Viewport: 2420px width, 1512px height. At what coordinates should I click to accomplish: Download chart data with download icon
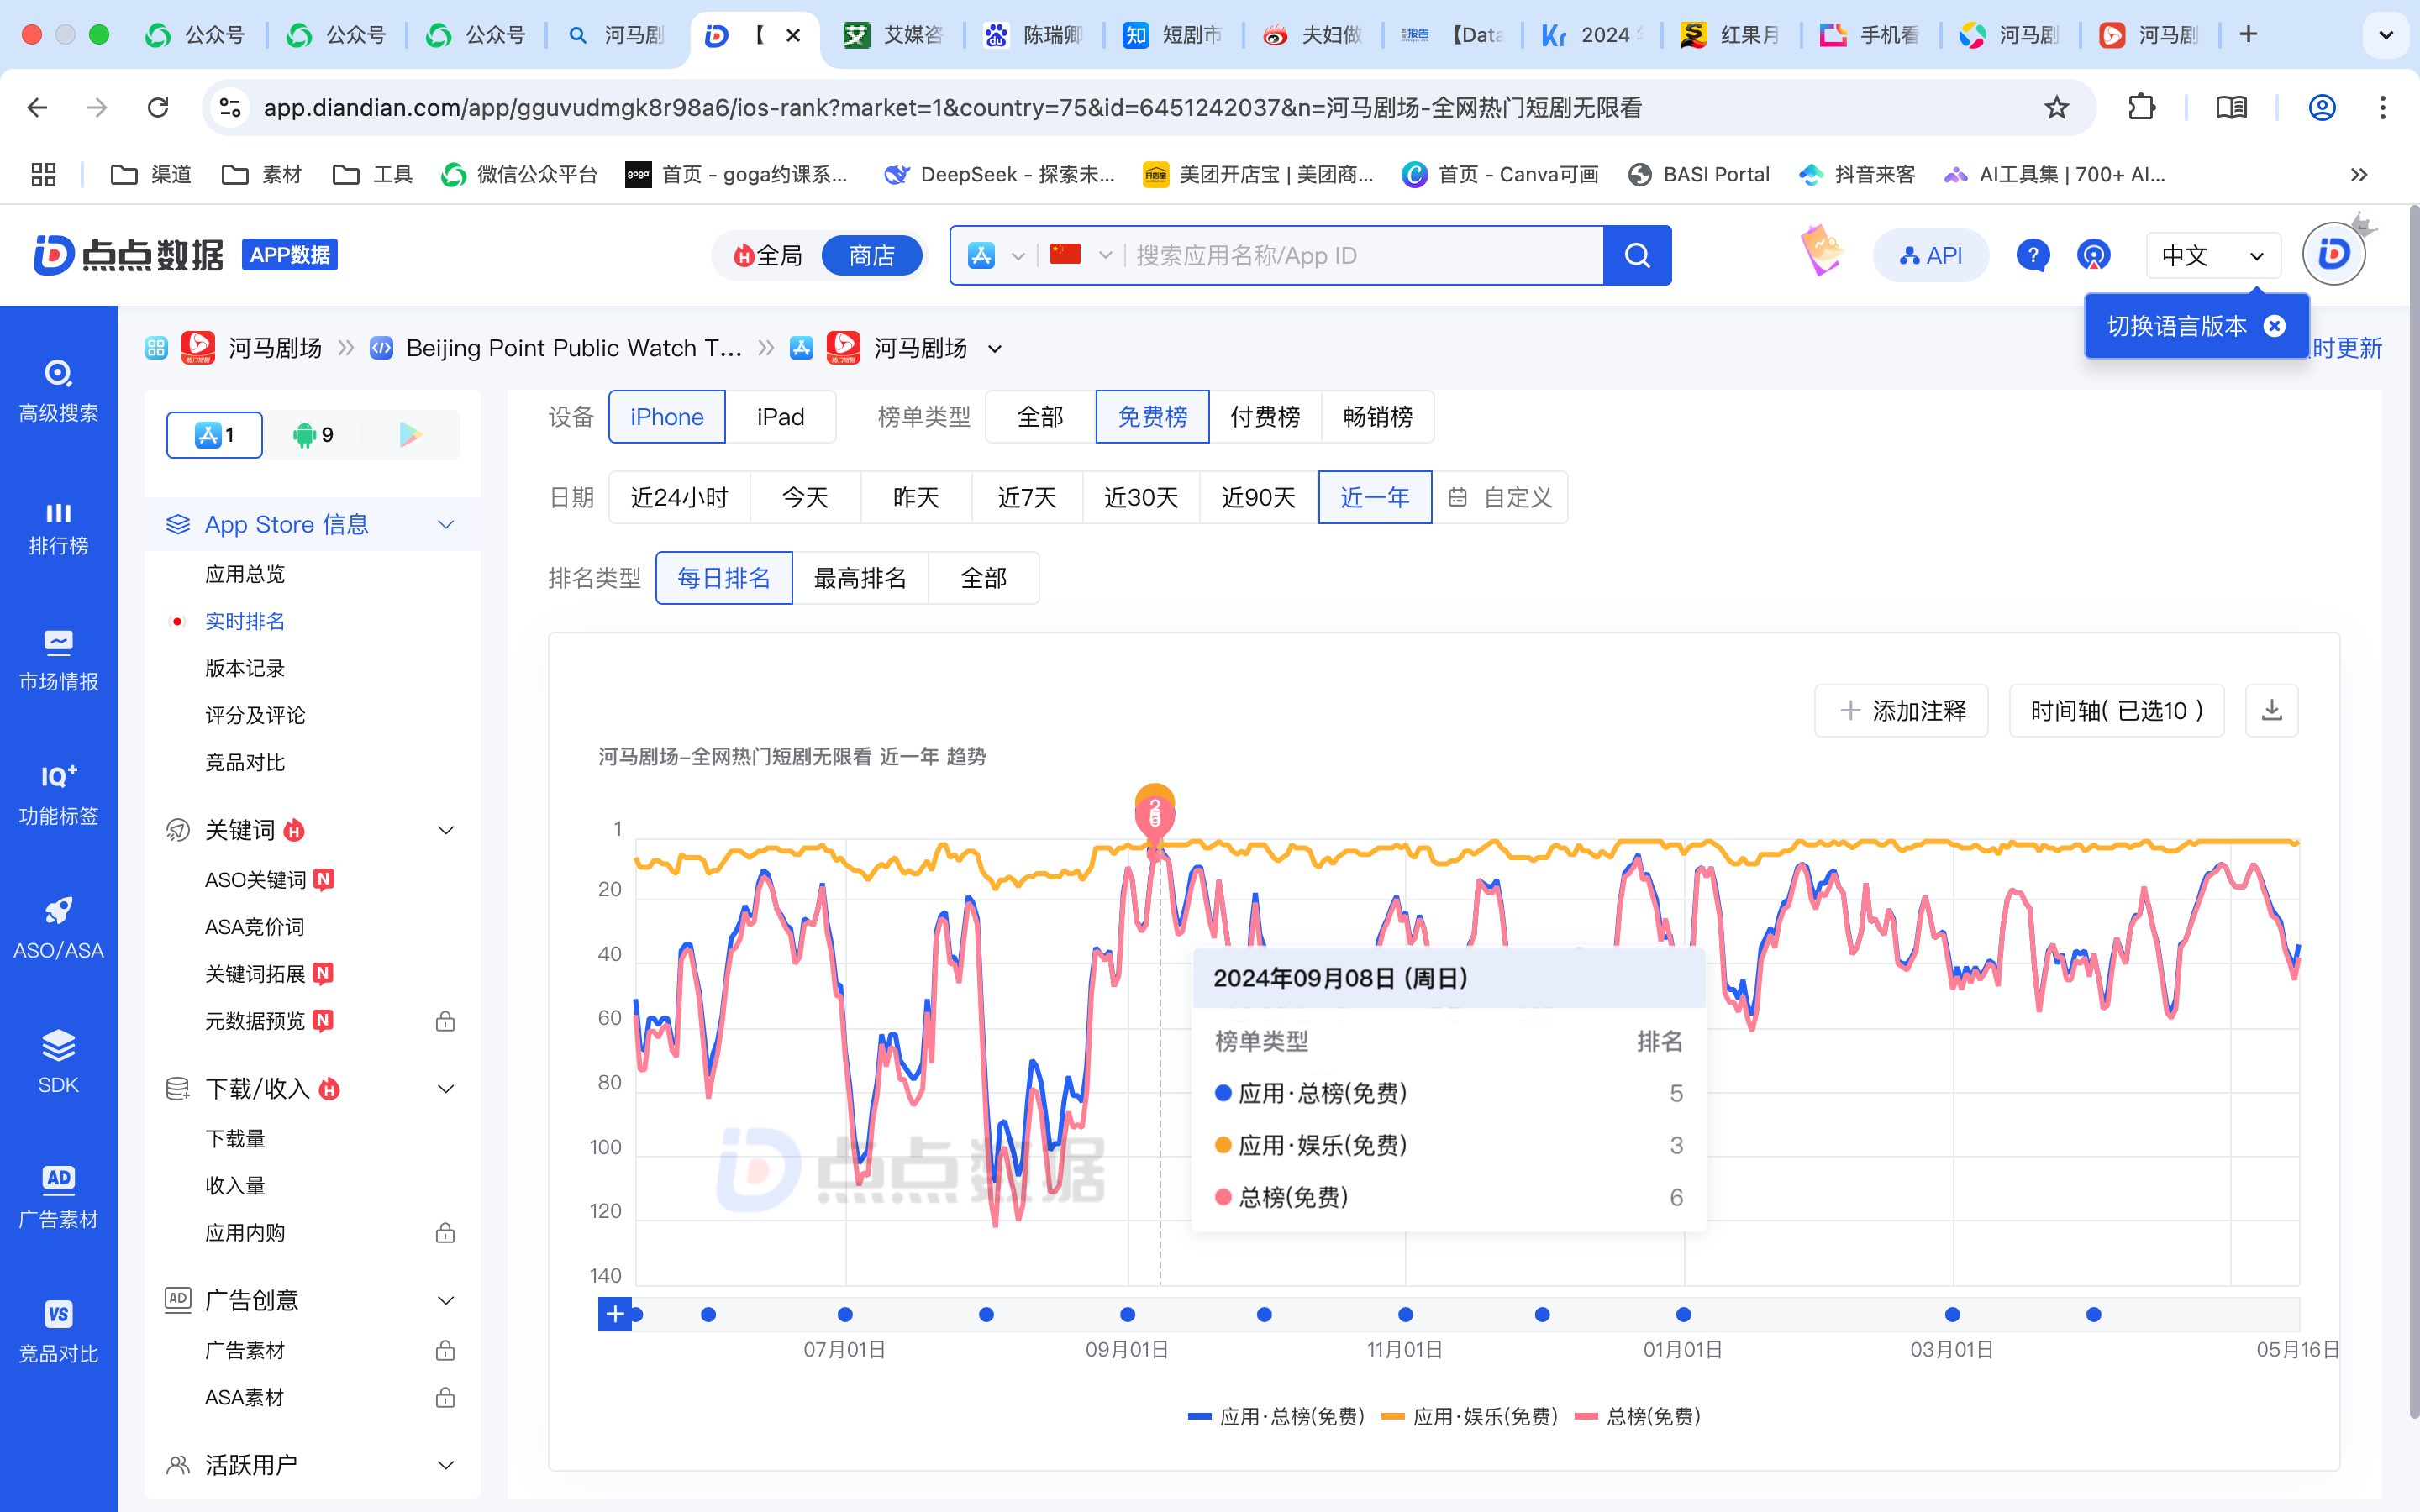point(2271,711)
